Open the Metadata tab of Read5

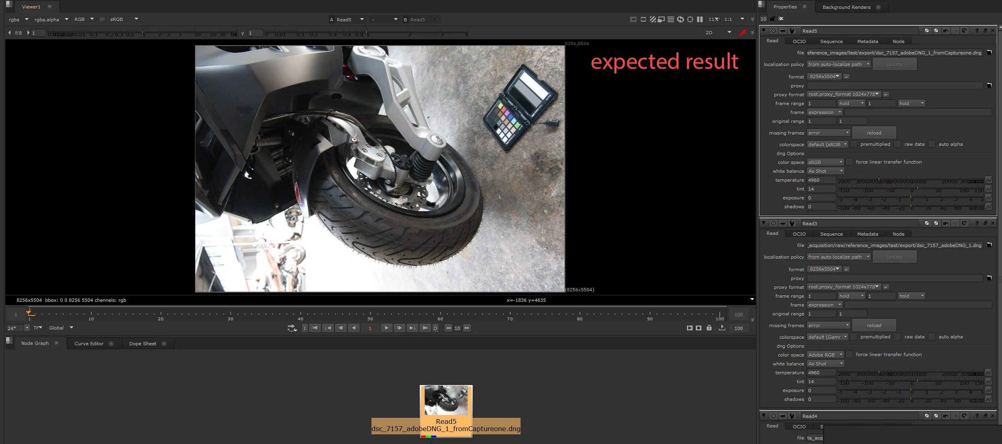click(x=867, y=41)
